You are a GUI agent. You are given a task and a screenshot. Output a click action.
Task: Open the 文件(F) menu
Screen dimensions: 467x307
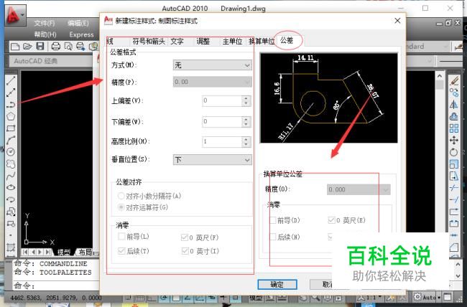[x=45, y=23]
